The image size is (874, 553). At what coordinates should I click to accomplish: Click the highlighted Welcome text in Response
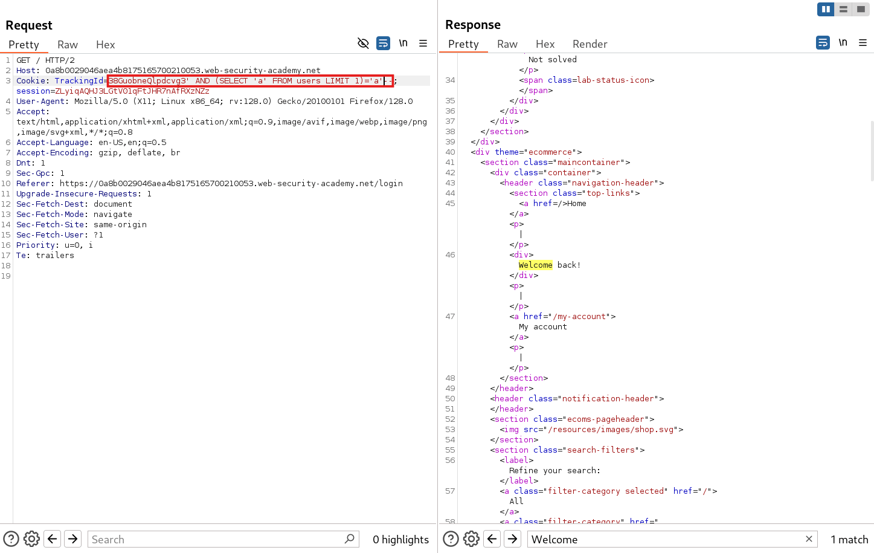[x=536, y=265]
